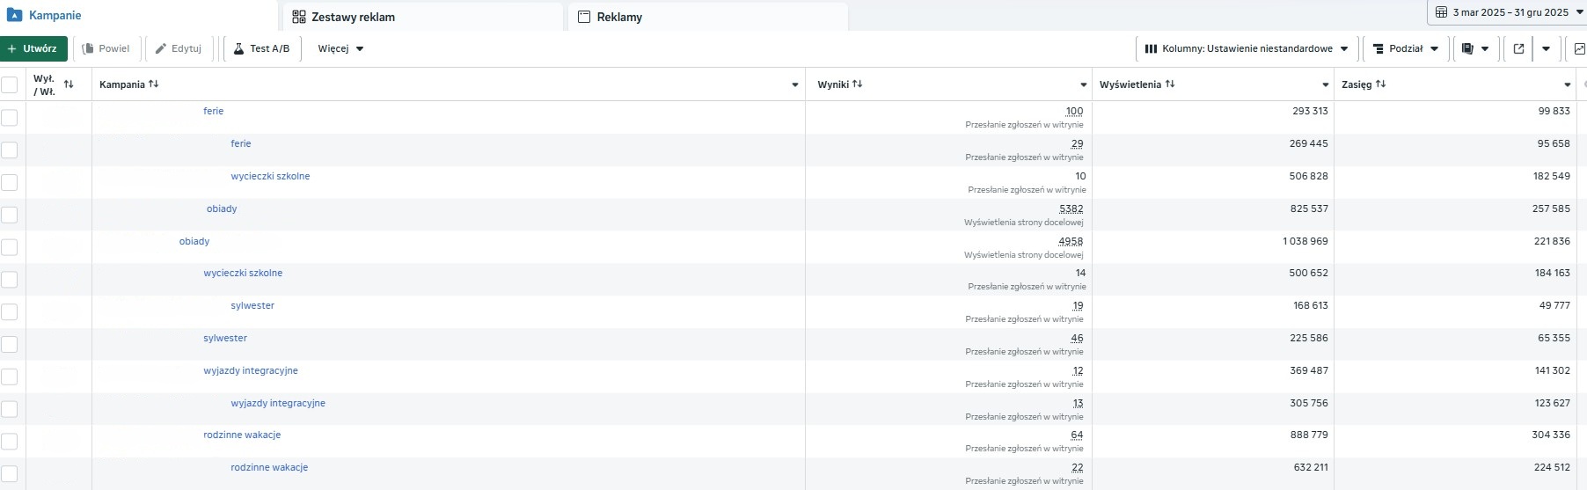The image size is (1587, 490).
Task: Click the green Utwórz button
Action: pyautogui.click(x=33, y=49)
